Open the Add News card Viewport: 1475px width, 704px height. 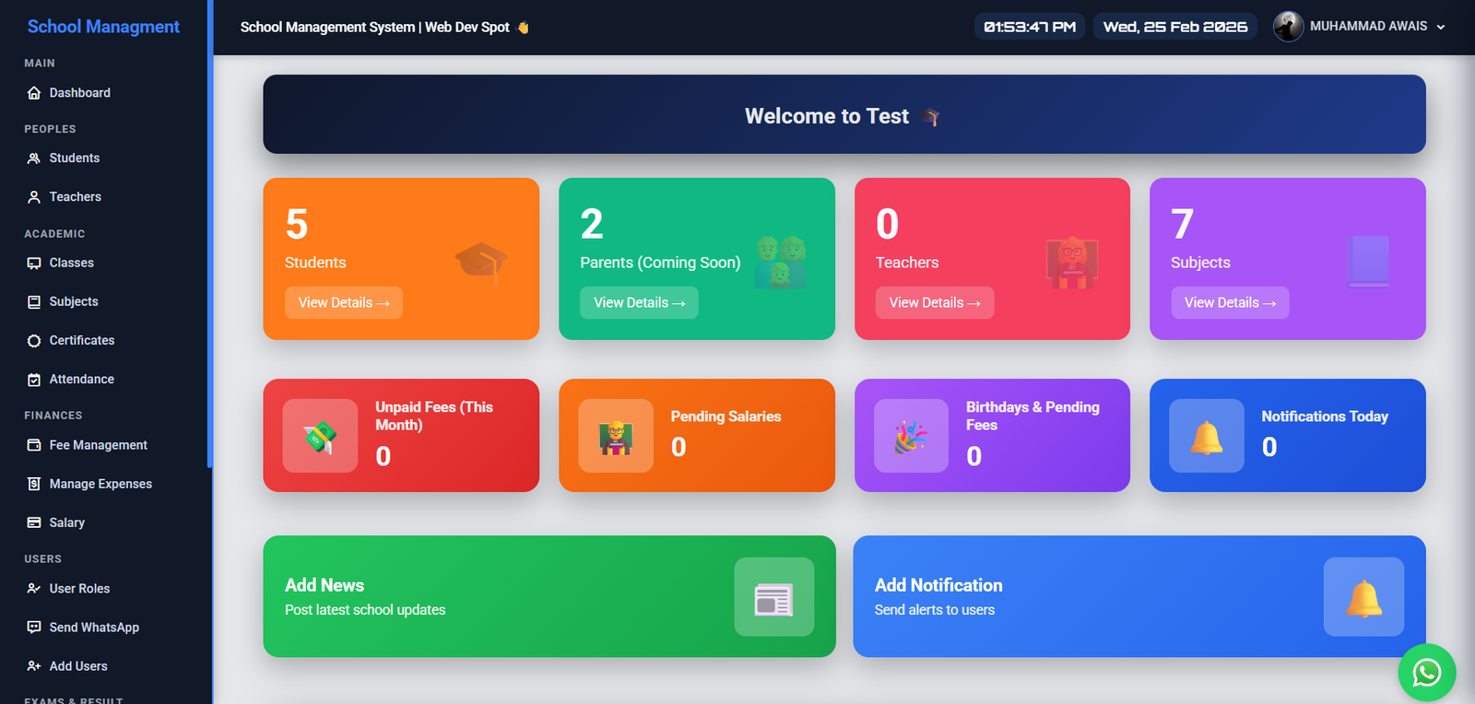[x=549, y=596]
